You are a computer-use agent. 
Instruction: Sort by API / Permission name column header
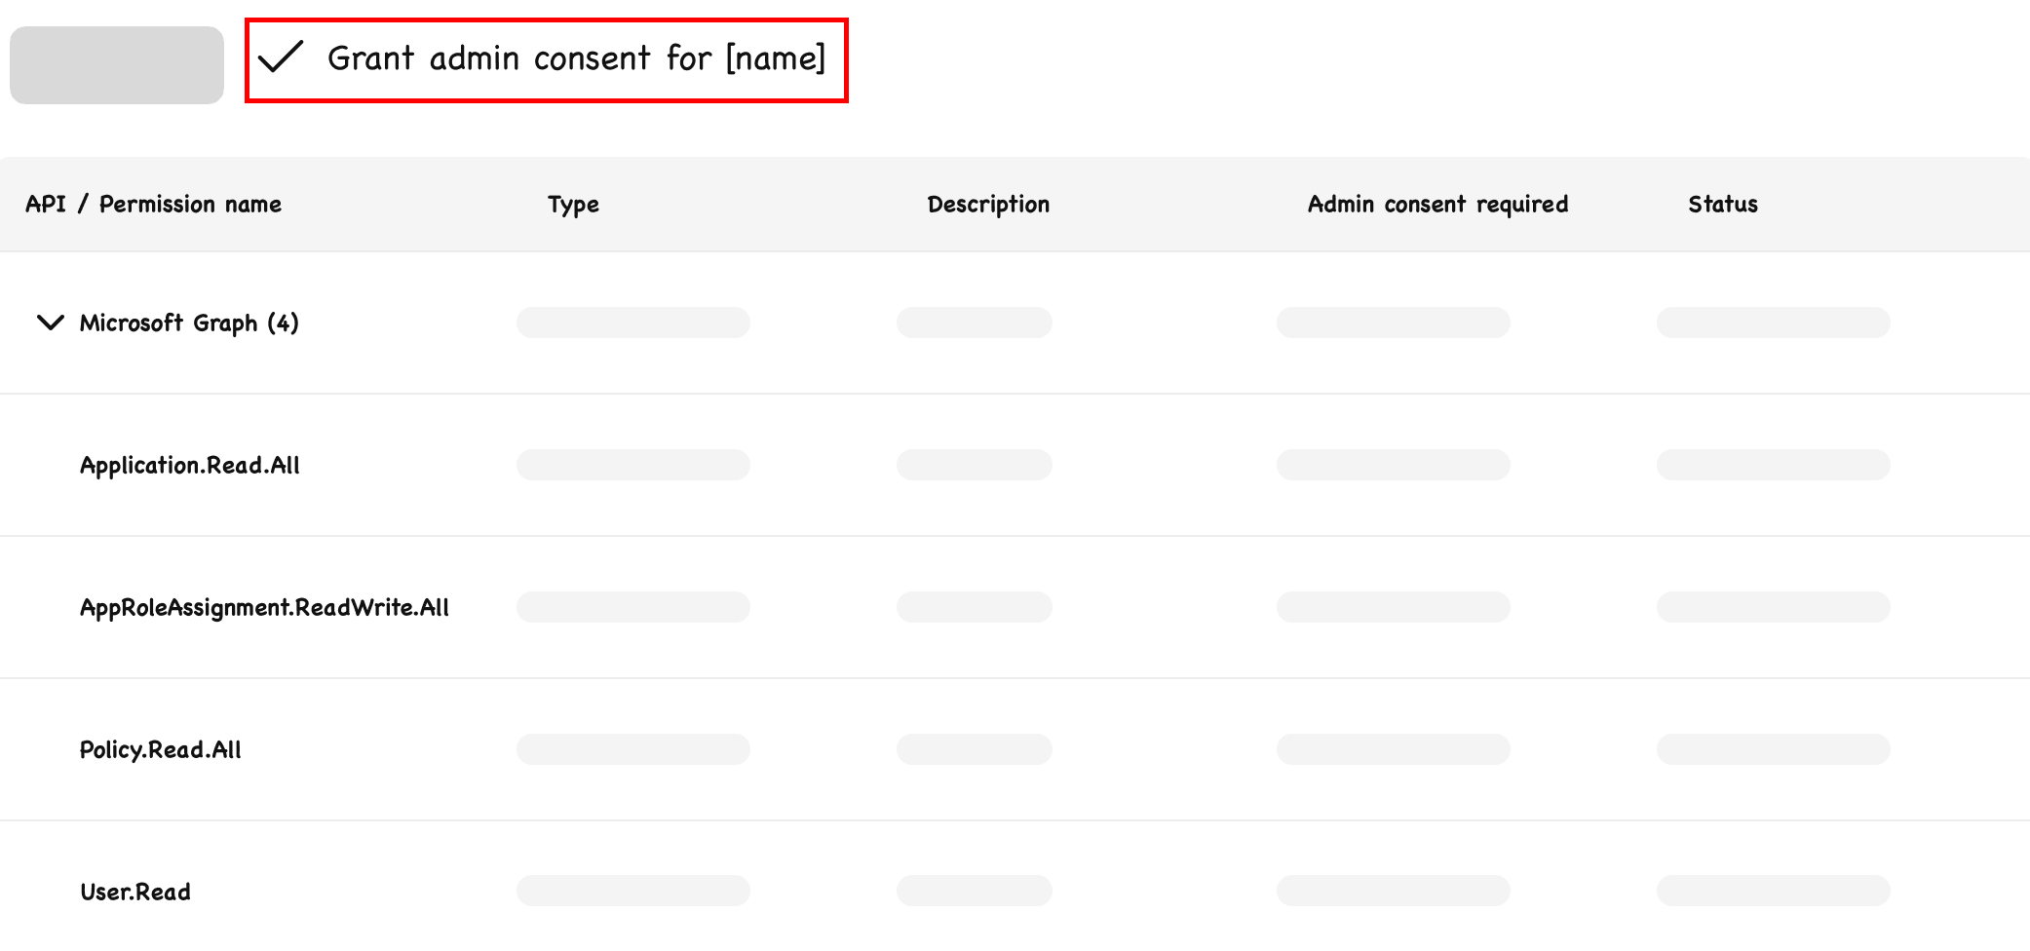(x=153, y=205)
